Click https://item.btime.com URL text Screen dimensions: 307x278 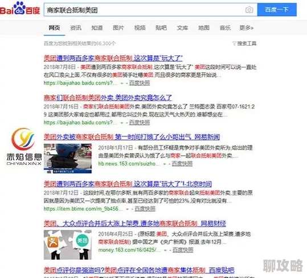(84, 209)
